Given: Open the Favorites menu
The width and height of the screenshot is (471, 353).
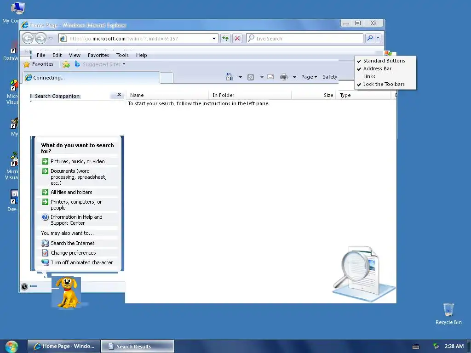Looking at the screenshot, I should click(98, 55).
